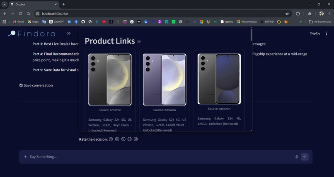Open the gamed document bookmark
This screenshot has width=334, height=177.
(x=227, y=22)
